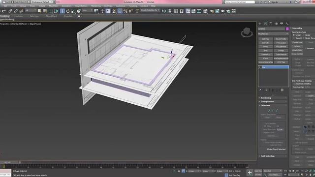Open the Modify command panel tab
The image size is (315, 177).
(x=265, y=24)
